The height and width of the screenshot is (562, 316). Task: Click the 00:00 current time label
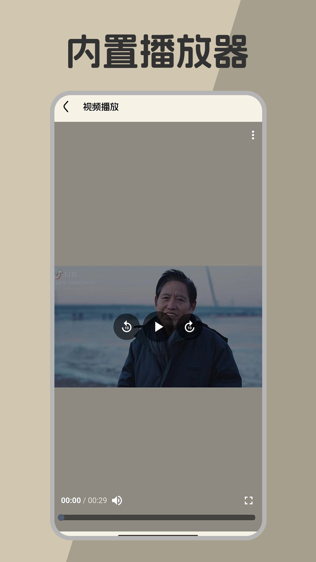71,501
